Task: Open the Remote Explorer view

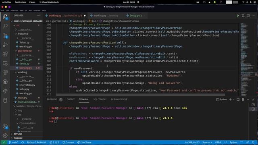Action: (x=5, y=63)
